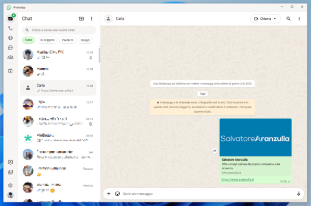Screen dimensions: 311x206
Task: Open the chat timestamped 10:57
Action: (58, 105)
